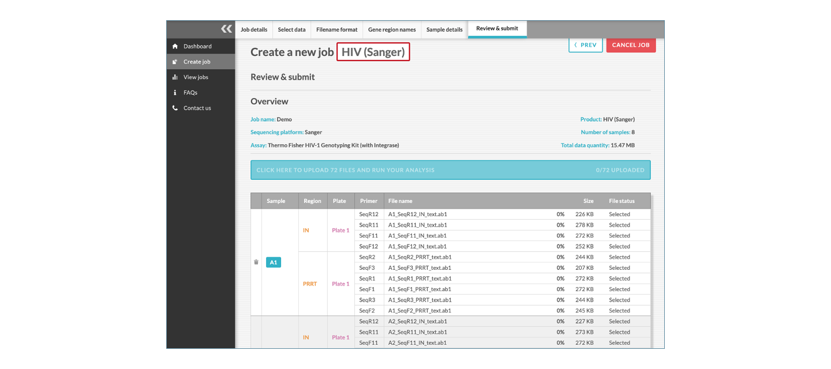
Task: Click the PREV button
Action: (586, 45)
